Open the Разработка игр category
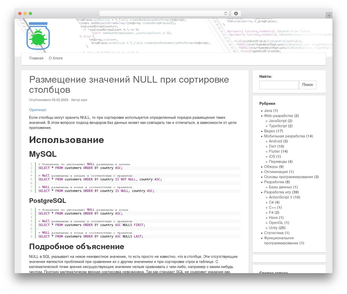347x294 pixels. 277,192
